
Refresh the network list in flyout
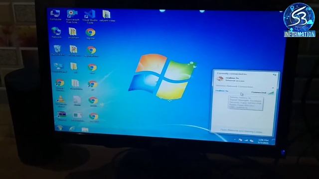[274, 75]
